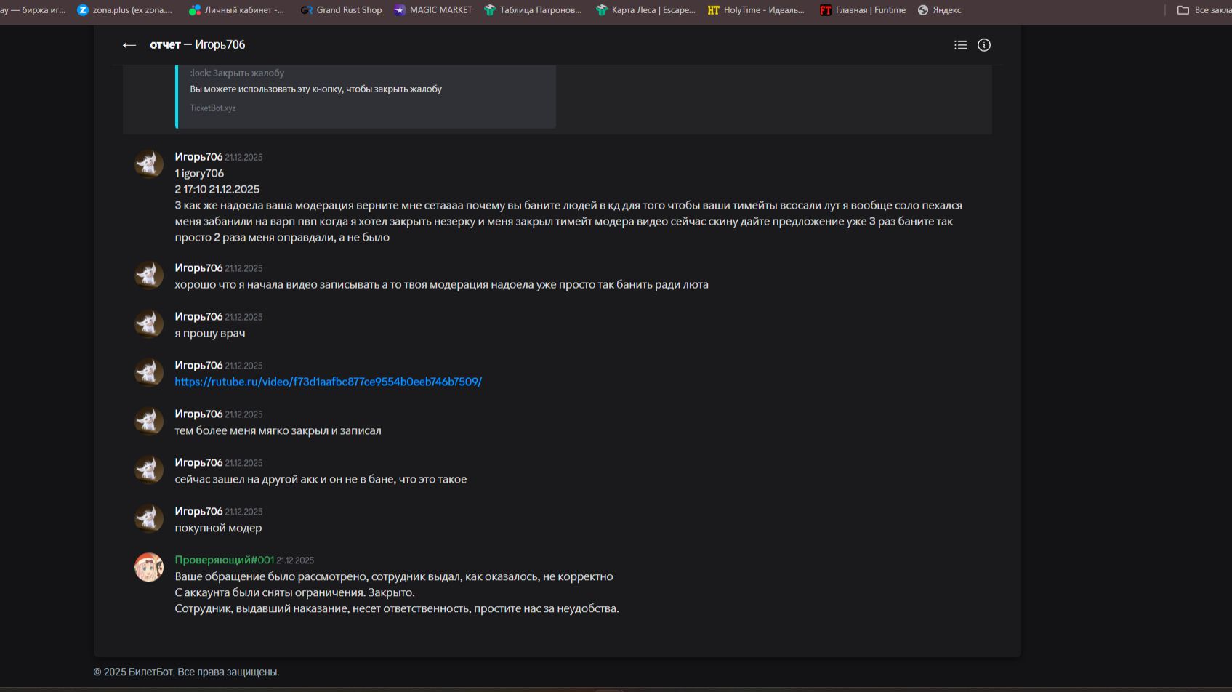Screen dimensions: 1232x692
Task: Click the '© 2025 БилетБот' footer text
Action: 186,672
